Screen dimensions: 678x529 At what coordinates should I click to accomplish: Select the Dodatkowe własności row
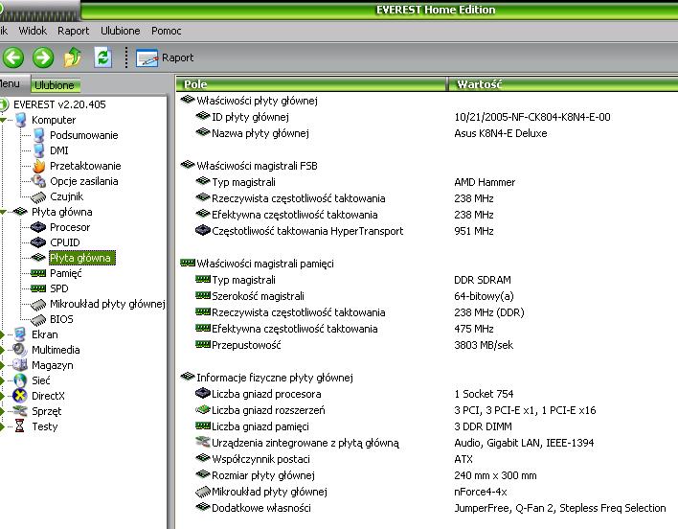[426, 508]
